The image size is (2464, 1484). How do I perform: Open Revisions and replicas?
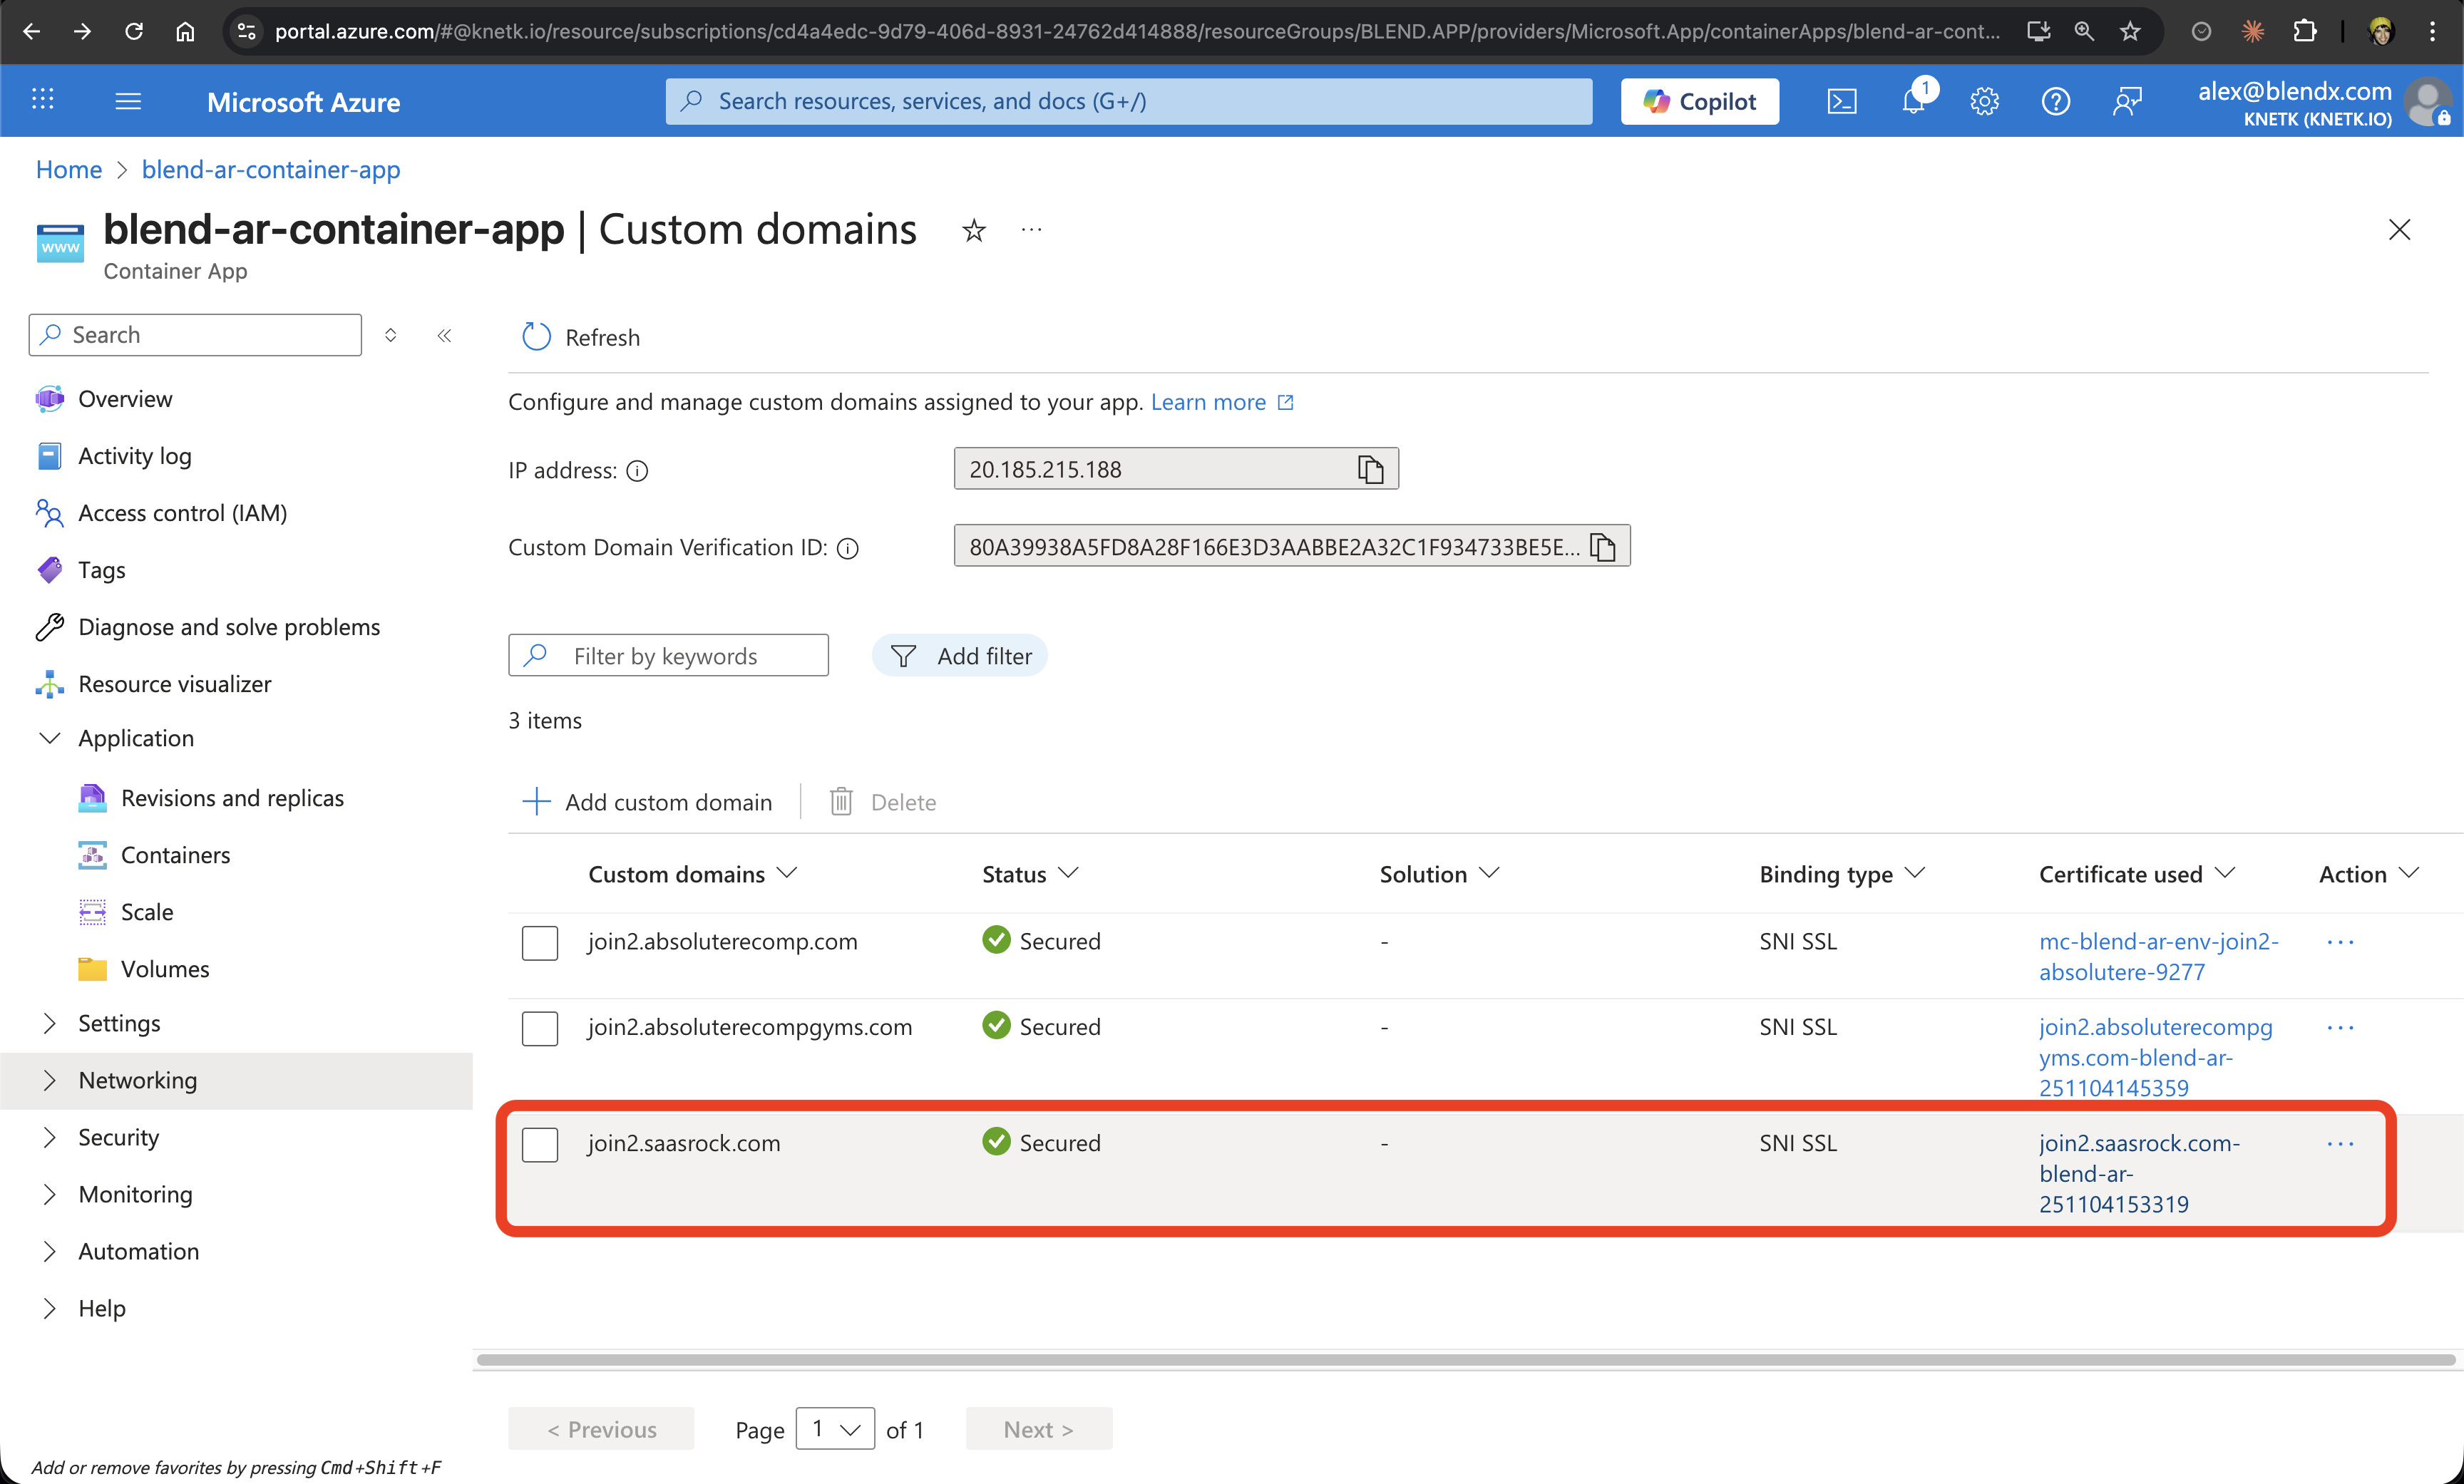pyautogui.click(x=232, y=798)
